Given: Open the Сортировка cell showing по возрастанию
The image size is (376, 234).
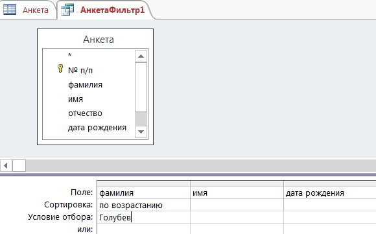Looking at the screenshot, I should [x=143, y=205].
